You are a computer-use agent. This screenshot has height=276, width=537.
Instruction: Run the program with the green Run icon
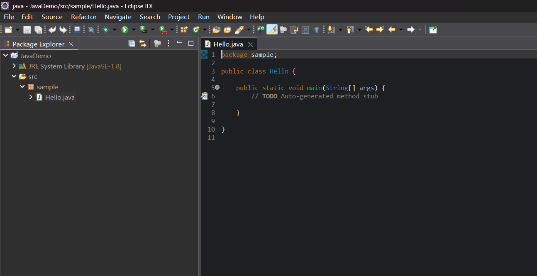pyautogui.click(x=124, y=29)
